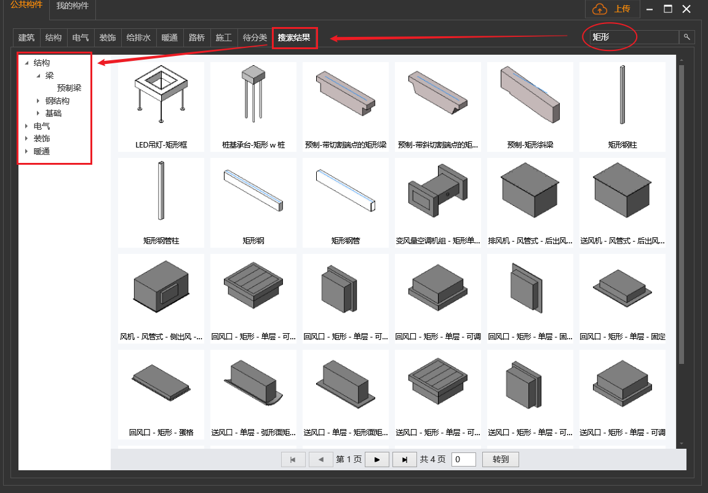
Task: Select the 送风口 - 矩形 - 单层 - 可调 thumbnail
Action: (x=622, y=394)
